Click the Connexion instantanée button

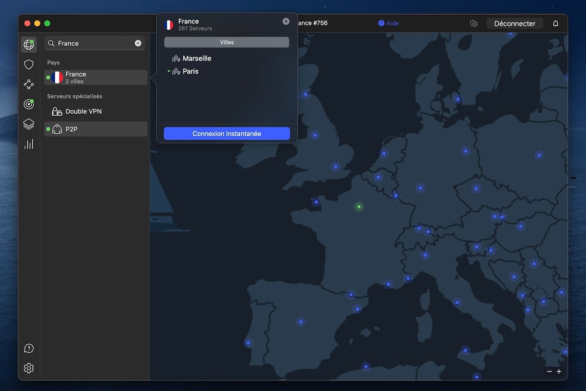227,134
